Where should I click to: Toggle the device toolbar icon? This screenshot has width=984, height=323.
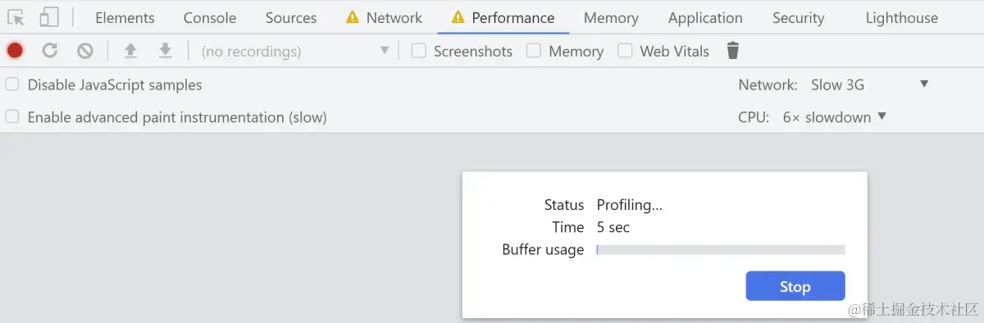pos(49,17)
